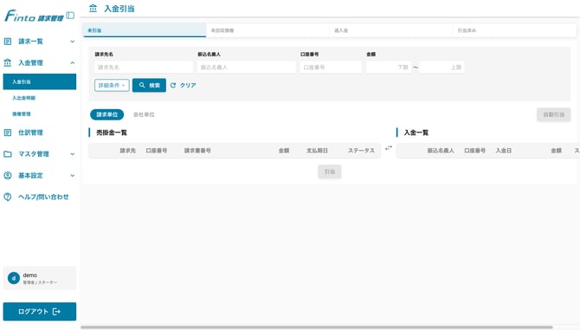Viewport: 580px width, 330px height.
Task: Click the Finto 請求管理 logo
Action: (x=34, y=16)
